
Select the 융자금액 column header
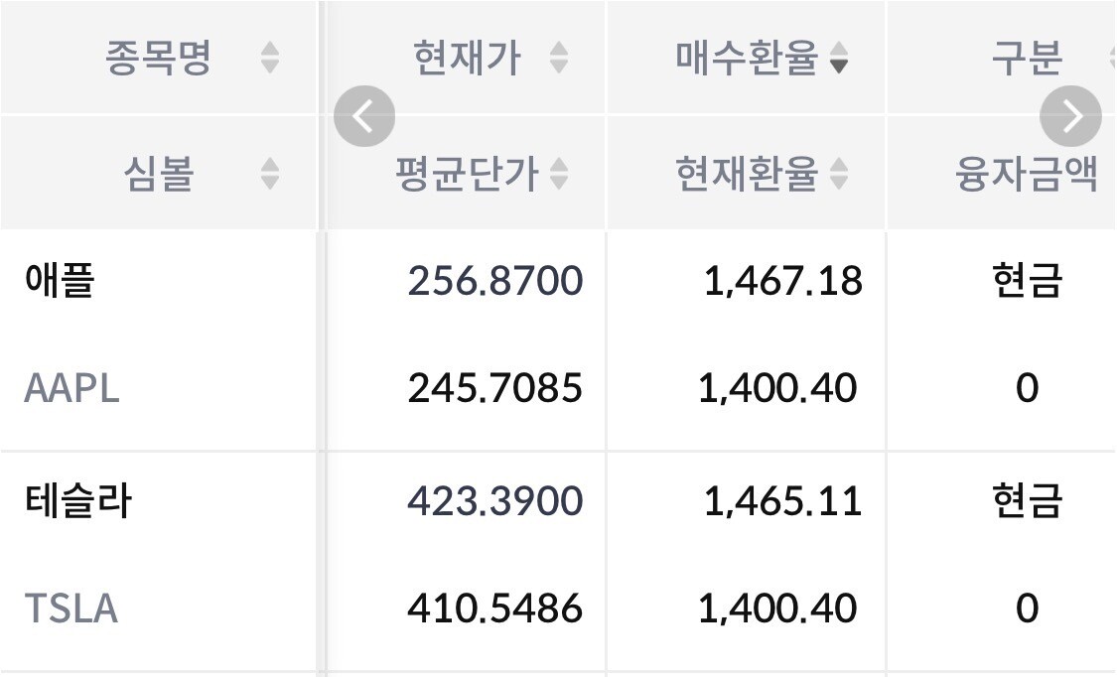pyautogui.click(x=1026, y=175)
